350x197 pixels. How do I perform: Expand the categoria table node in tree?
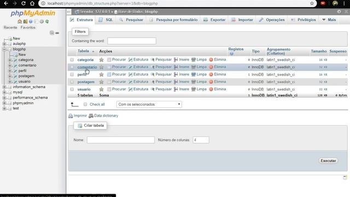tap(10, 60)
